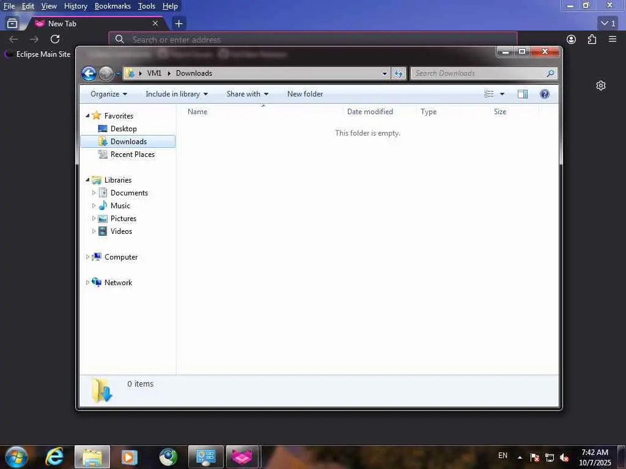Click the Explorer forward arrow button
Image resolution: width=626 pixels, height=469 pixels.
click(x=106, y=73)
